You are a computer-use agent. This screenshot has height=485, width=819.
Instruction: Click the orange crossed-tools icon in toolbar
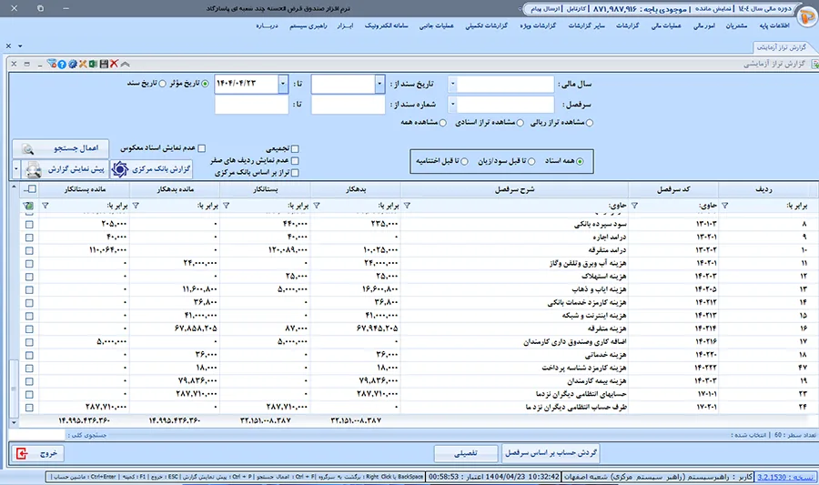point(83,65)
